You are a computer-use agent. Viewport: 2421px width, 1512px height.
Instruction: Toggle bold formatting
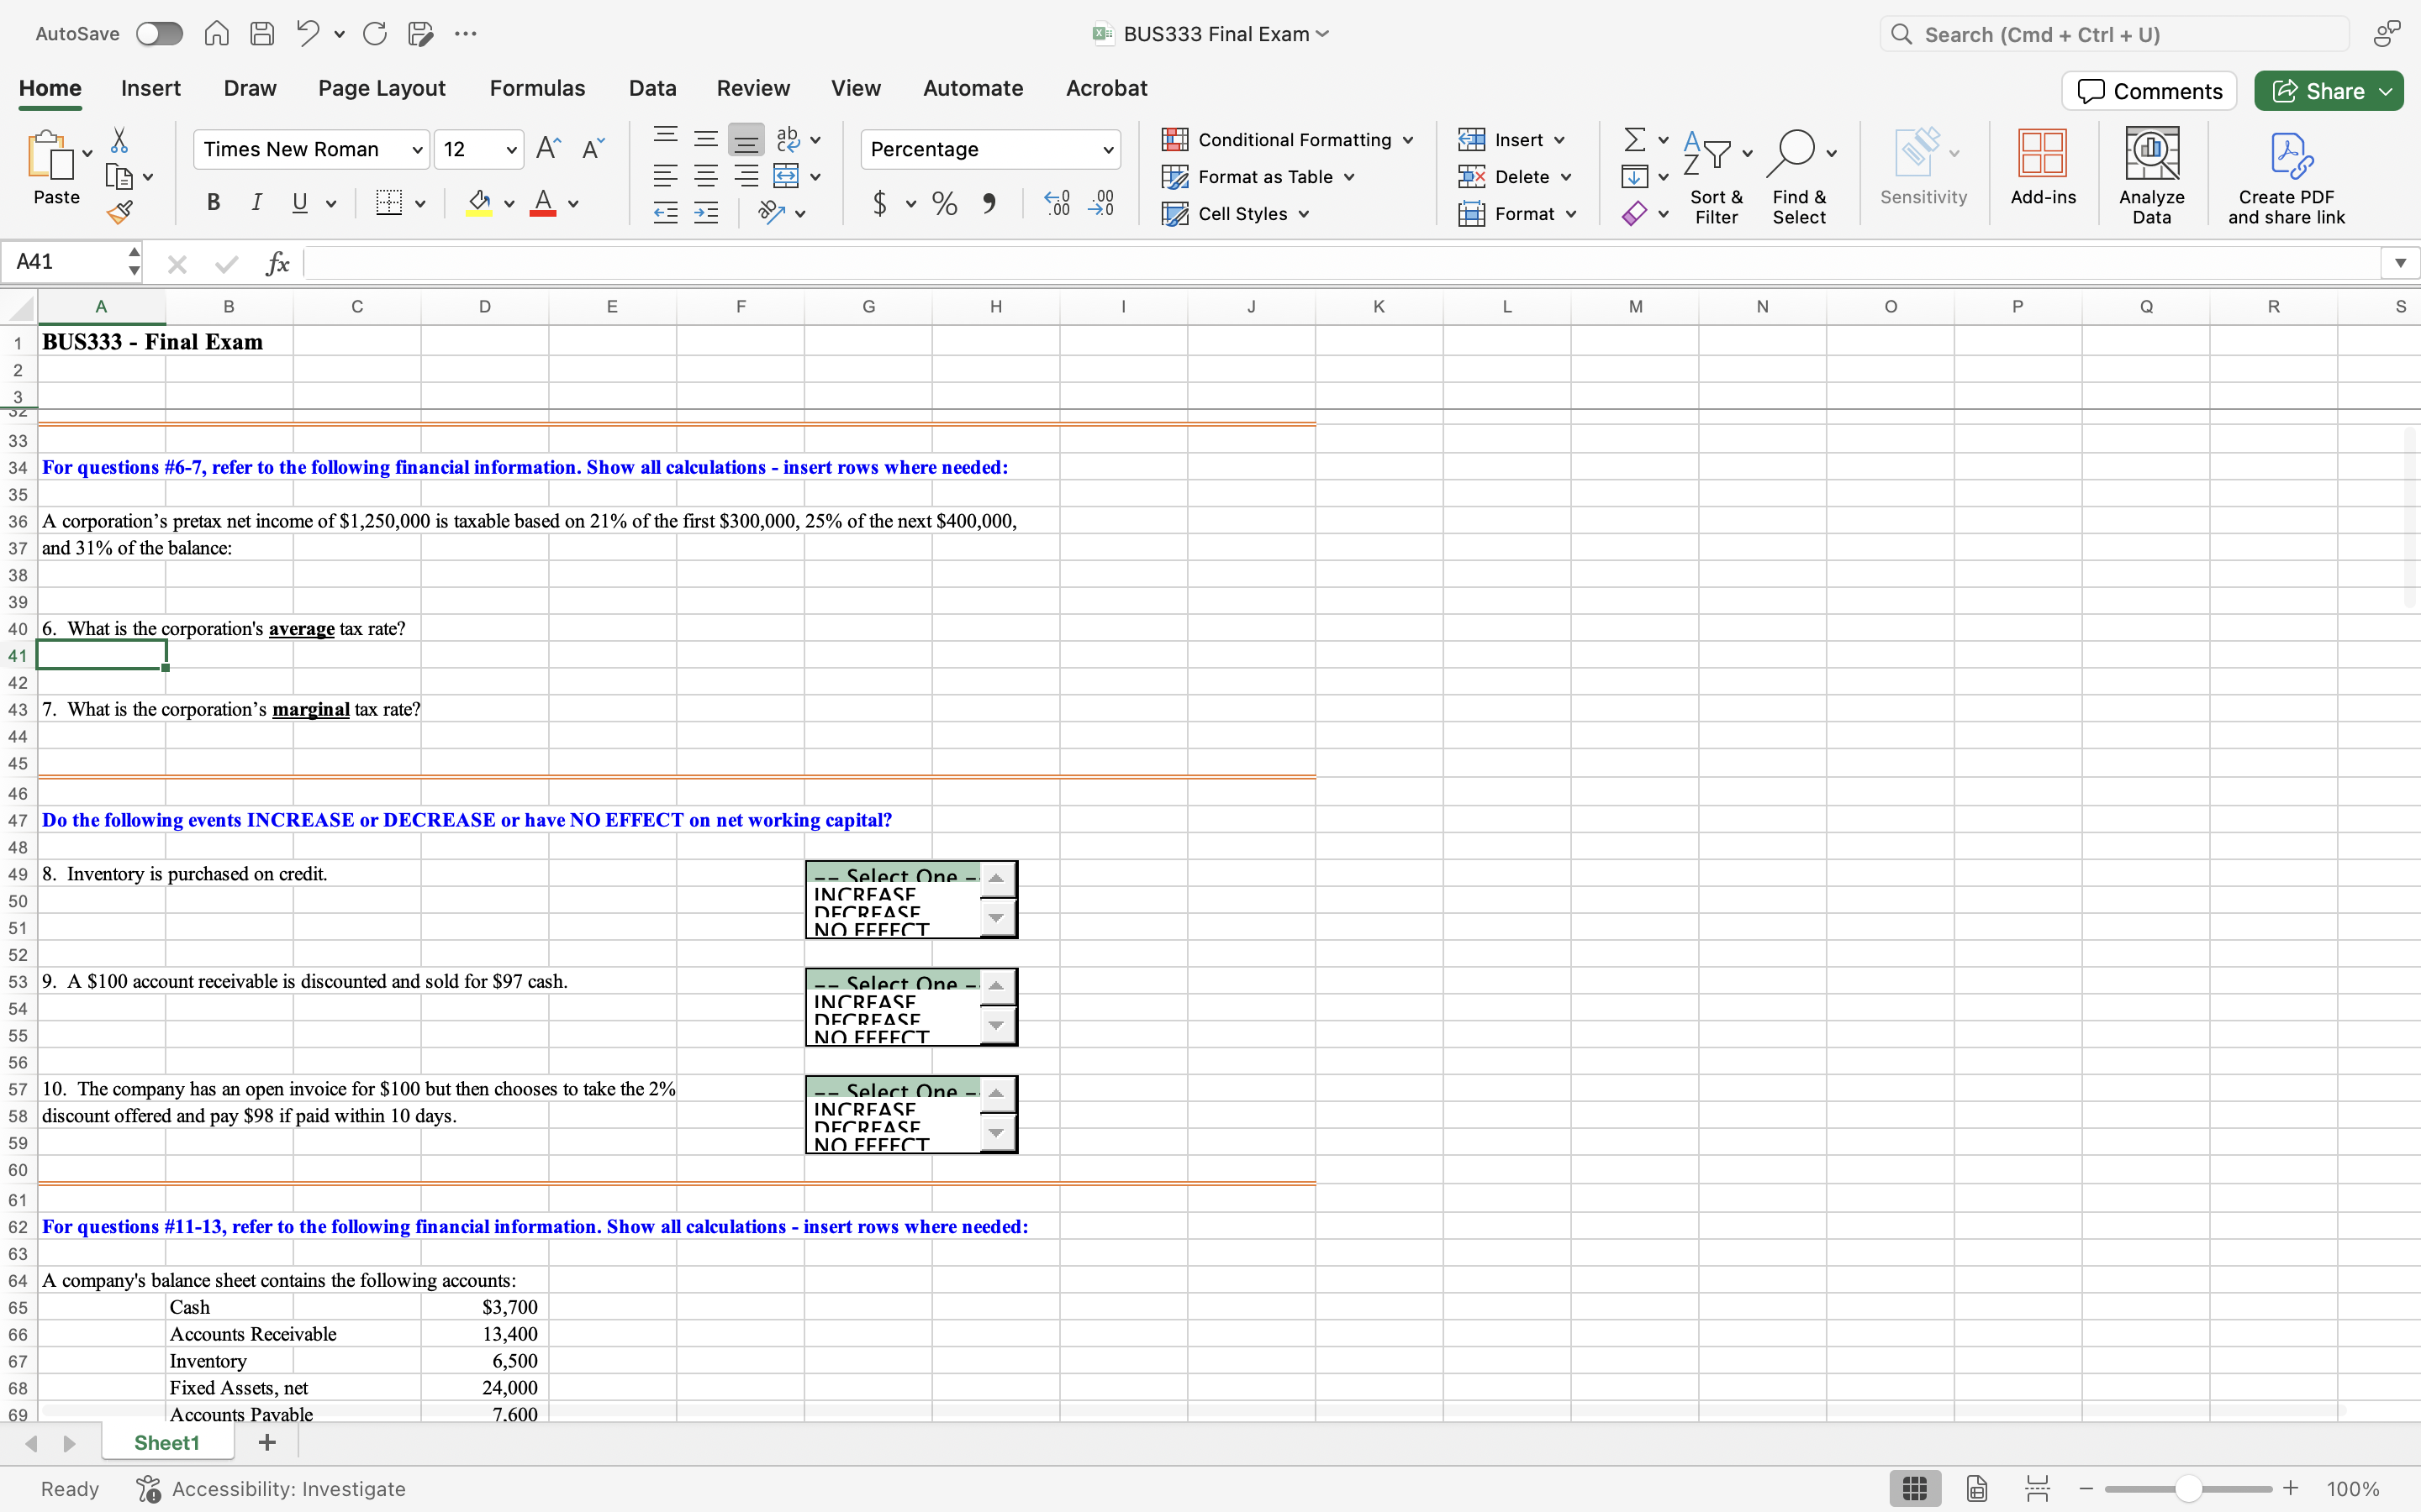point(213,203)
